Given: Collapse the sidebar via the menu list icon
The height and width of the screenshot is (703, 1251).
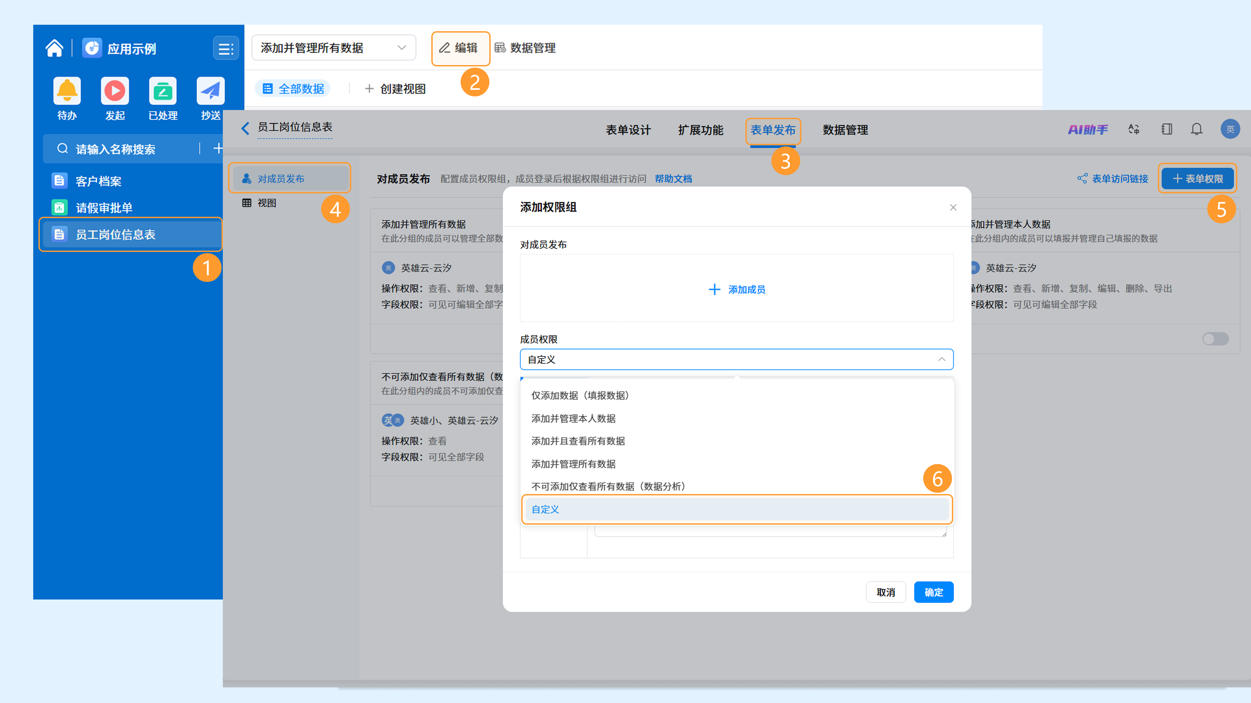Looking at the screenshot, I should pos(226,48).
